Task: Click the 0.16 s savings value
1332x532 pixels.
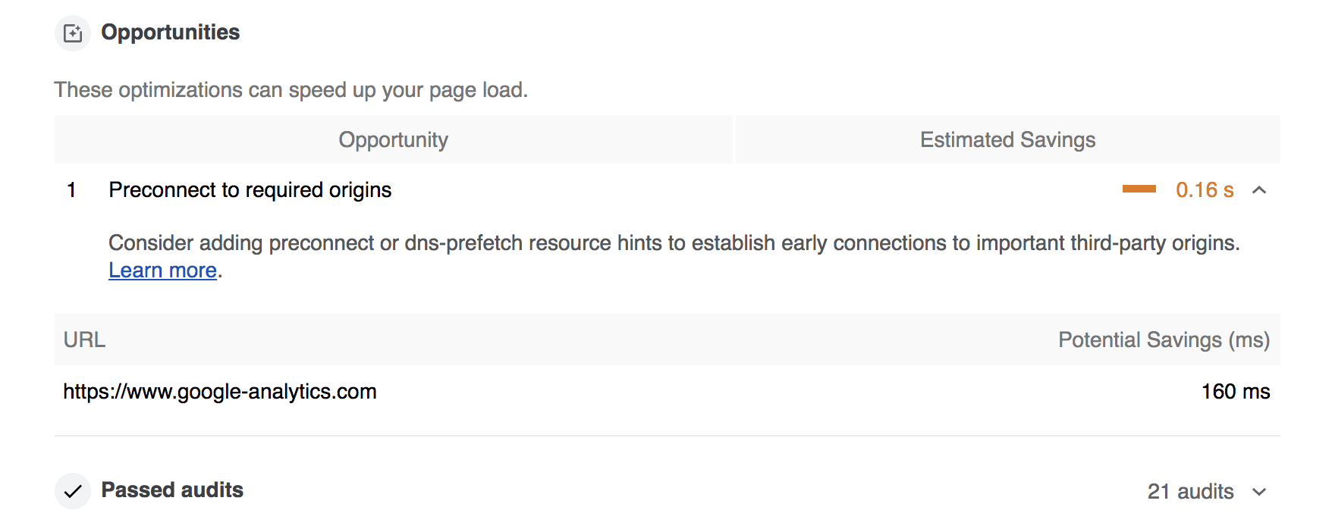Action: pyautogui.click(x=1205, y=190)
